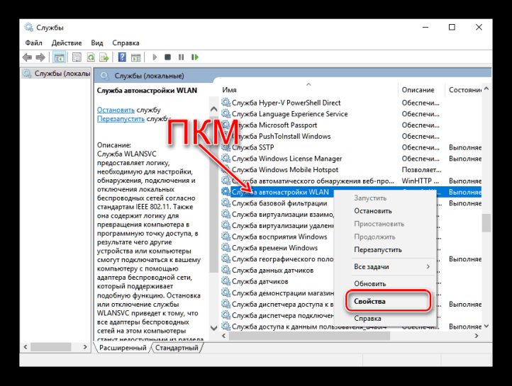
Task: Switch to the "Стандартный" tab
Action: point(177,348)
